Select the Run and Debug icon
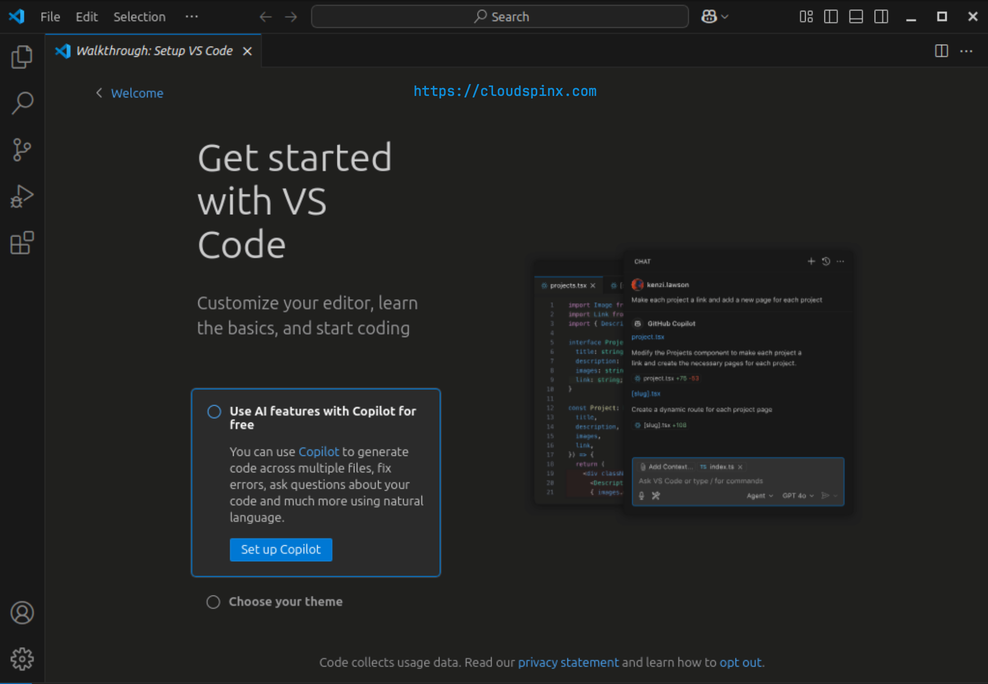 tap(22, 196)
